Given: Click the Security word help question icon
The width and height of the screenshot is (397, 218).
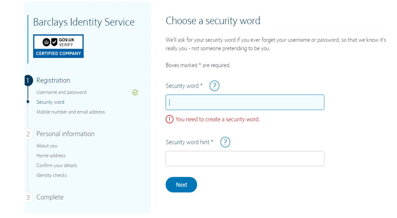Looking at the screenshot, I should tap(214, 86).
